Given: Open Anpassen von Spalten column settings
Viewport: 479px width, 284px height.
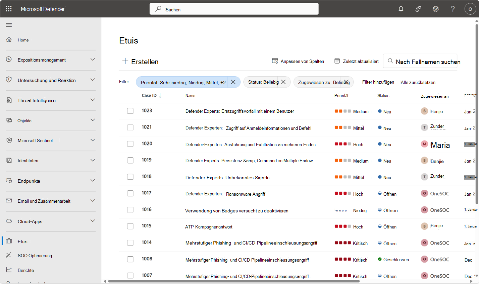Looking at the screenshot, I should (298, 61).
